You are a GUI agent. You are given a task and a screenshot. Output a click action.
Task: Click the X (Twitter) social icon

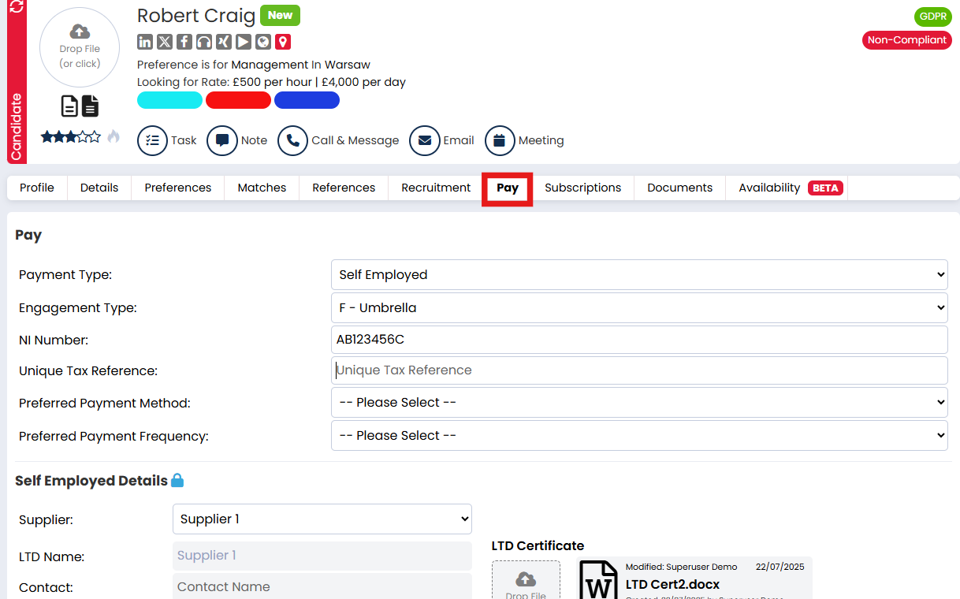pos(165,42)
